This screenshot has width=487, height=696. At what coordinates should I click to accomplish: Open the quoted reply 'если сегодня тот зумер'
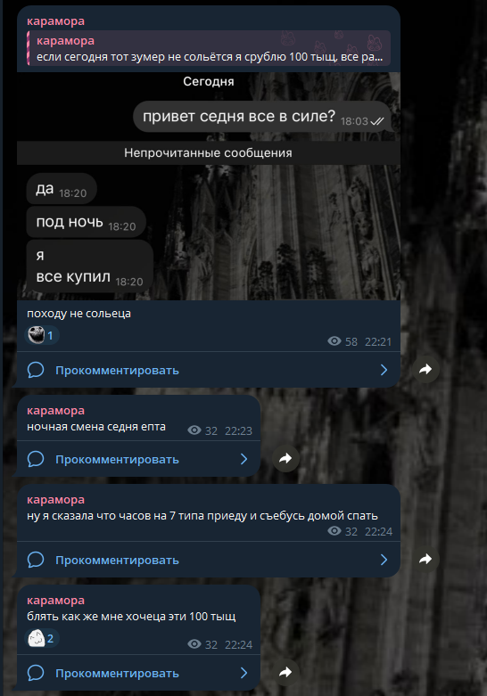[x=209, y=48]
